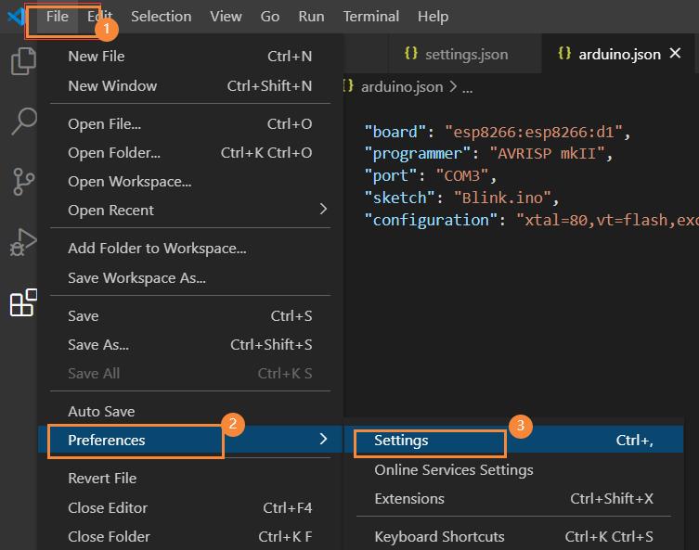Click arduino.json in the breadcrumb
699x550 pixels.
point(402,87)
